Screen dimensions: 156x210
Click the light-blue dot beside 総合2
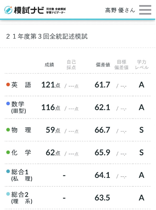(x=8, y=194)
